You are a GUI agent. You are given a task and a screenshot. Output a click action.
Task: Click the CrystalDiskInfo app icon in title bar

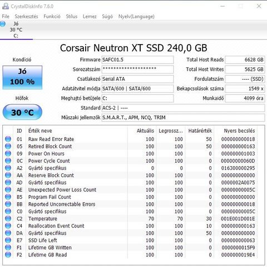click(x=6, y=6)
